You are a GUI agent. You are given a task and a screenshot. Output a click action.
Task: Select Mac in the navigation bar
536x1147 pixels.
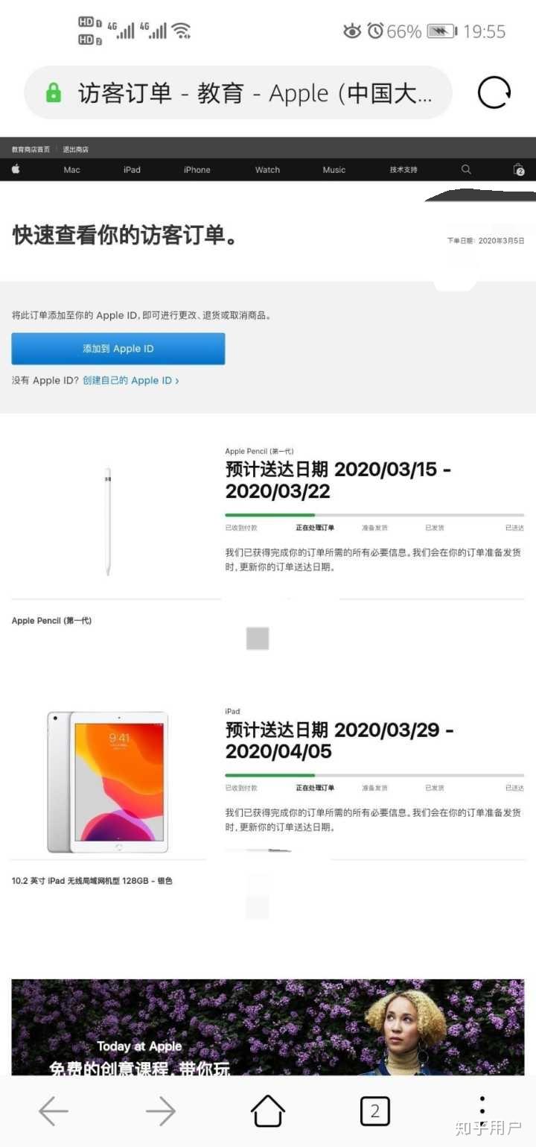click(x=71, y=170)
